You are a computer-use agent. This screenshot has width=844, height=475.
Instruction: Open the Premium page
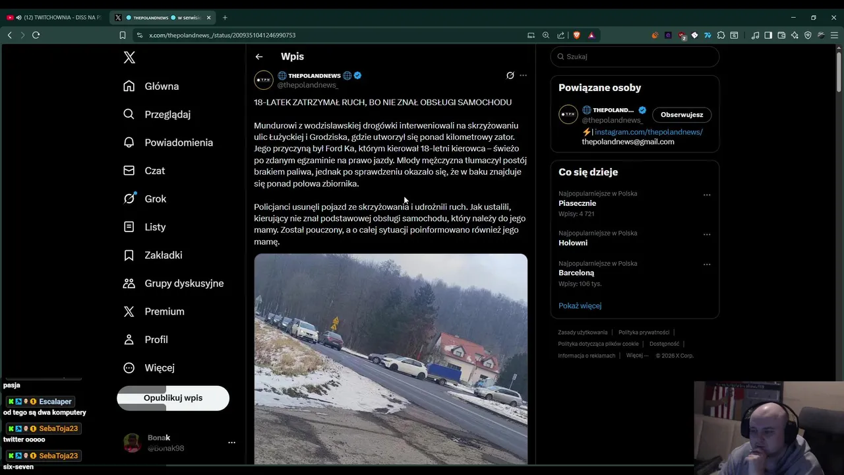tap(154, 311)
